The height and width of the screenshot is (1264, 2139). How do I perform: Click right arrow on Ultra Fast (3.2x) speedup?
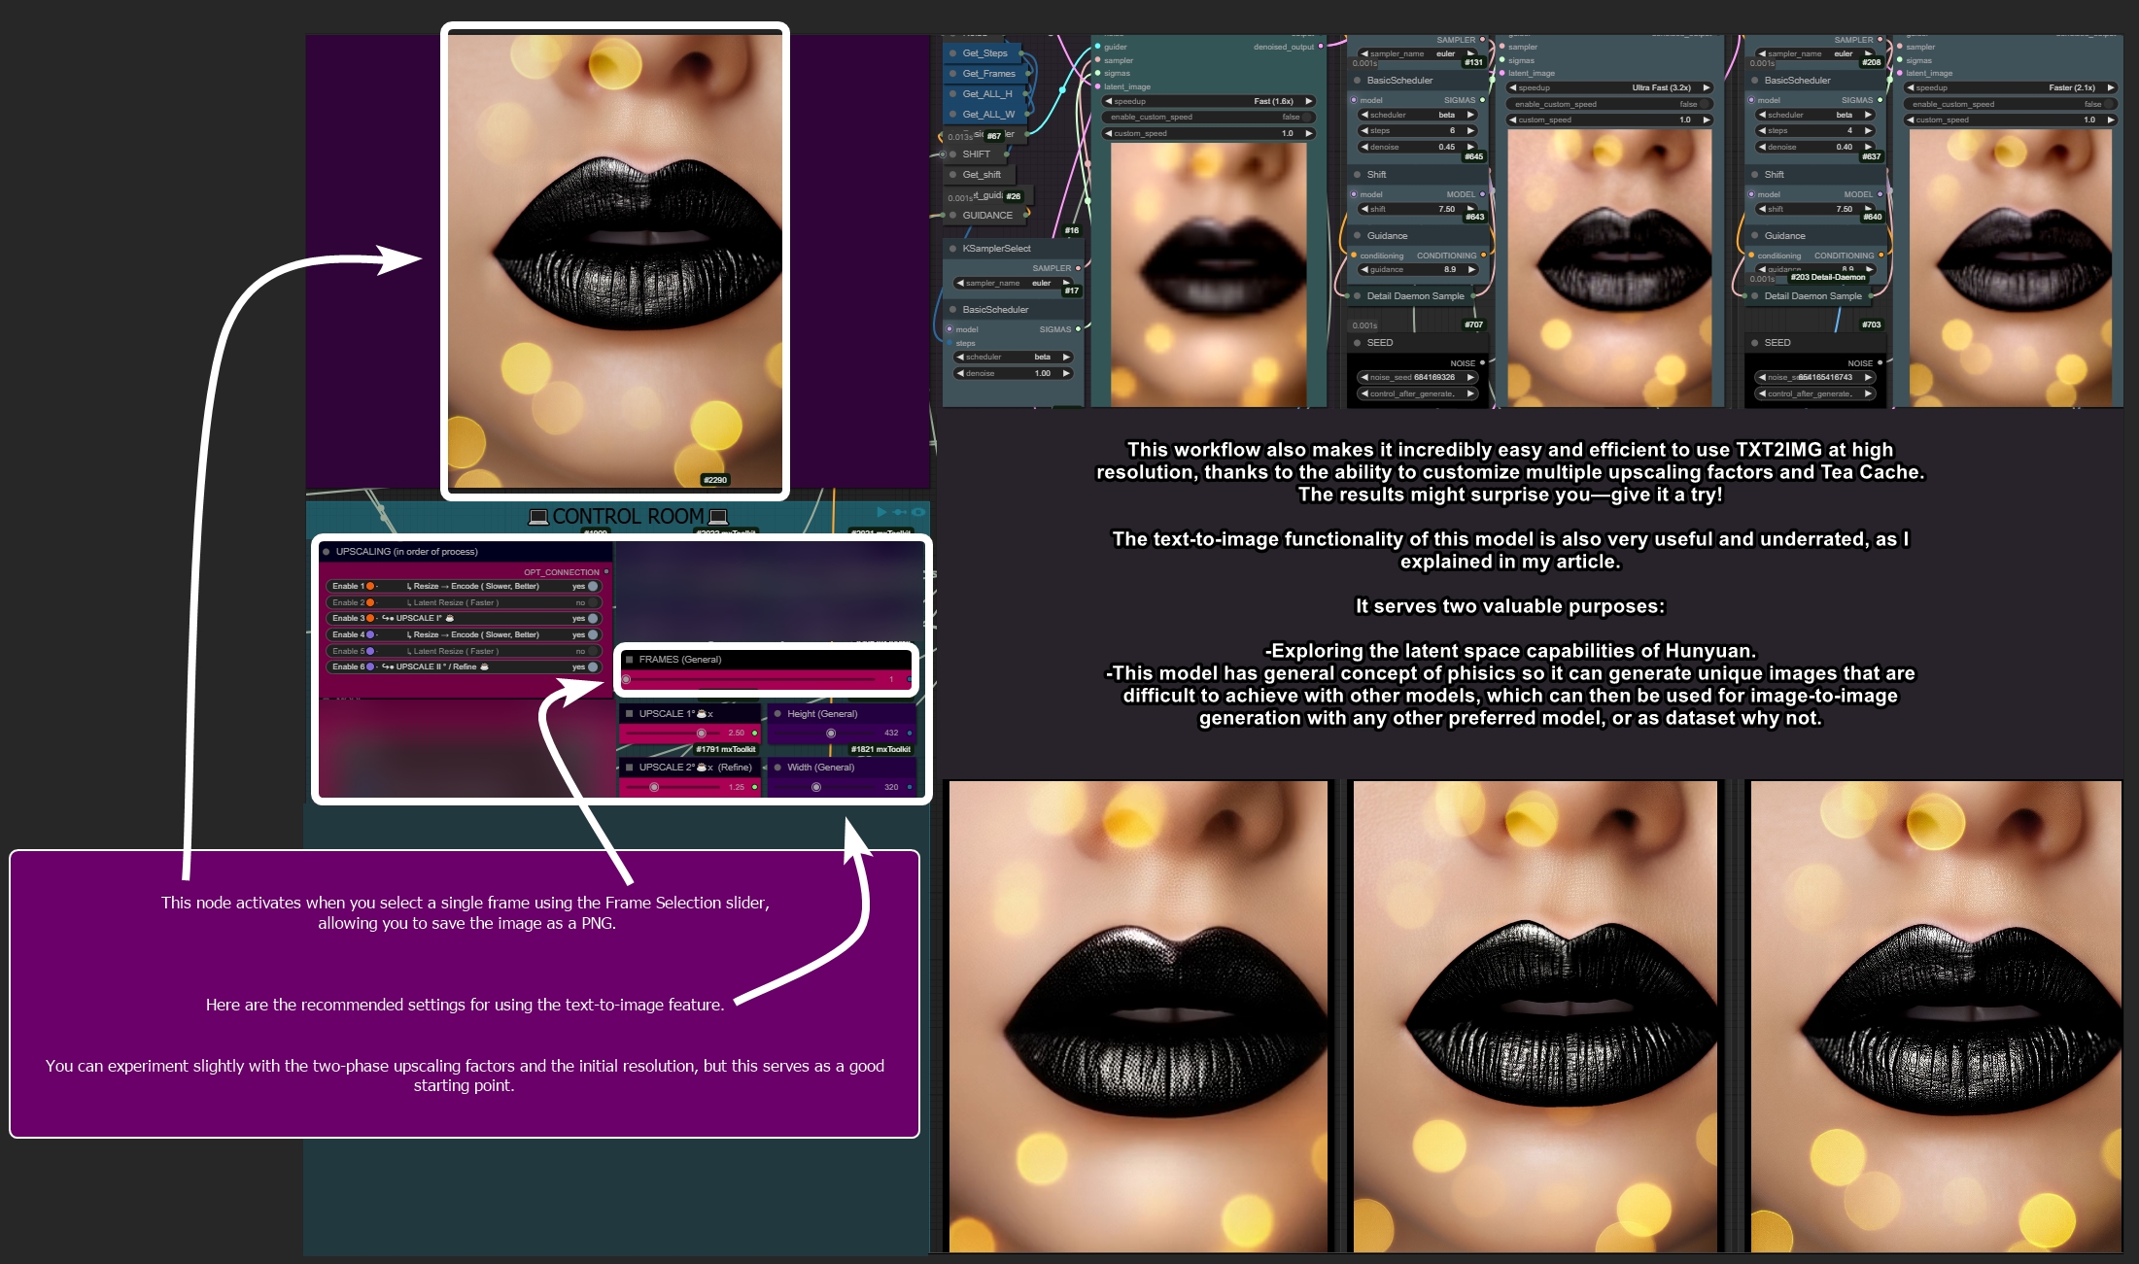click(1706, 87)
